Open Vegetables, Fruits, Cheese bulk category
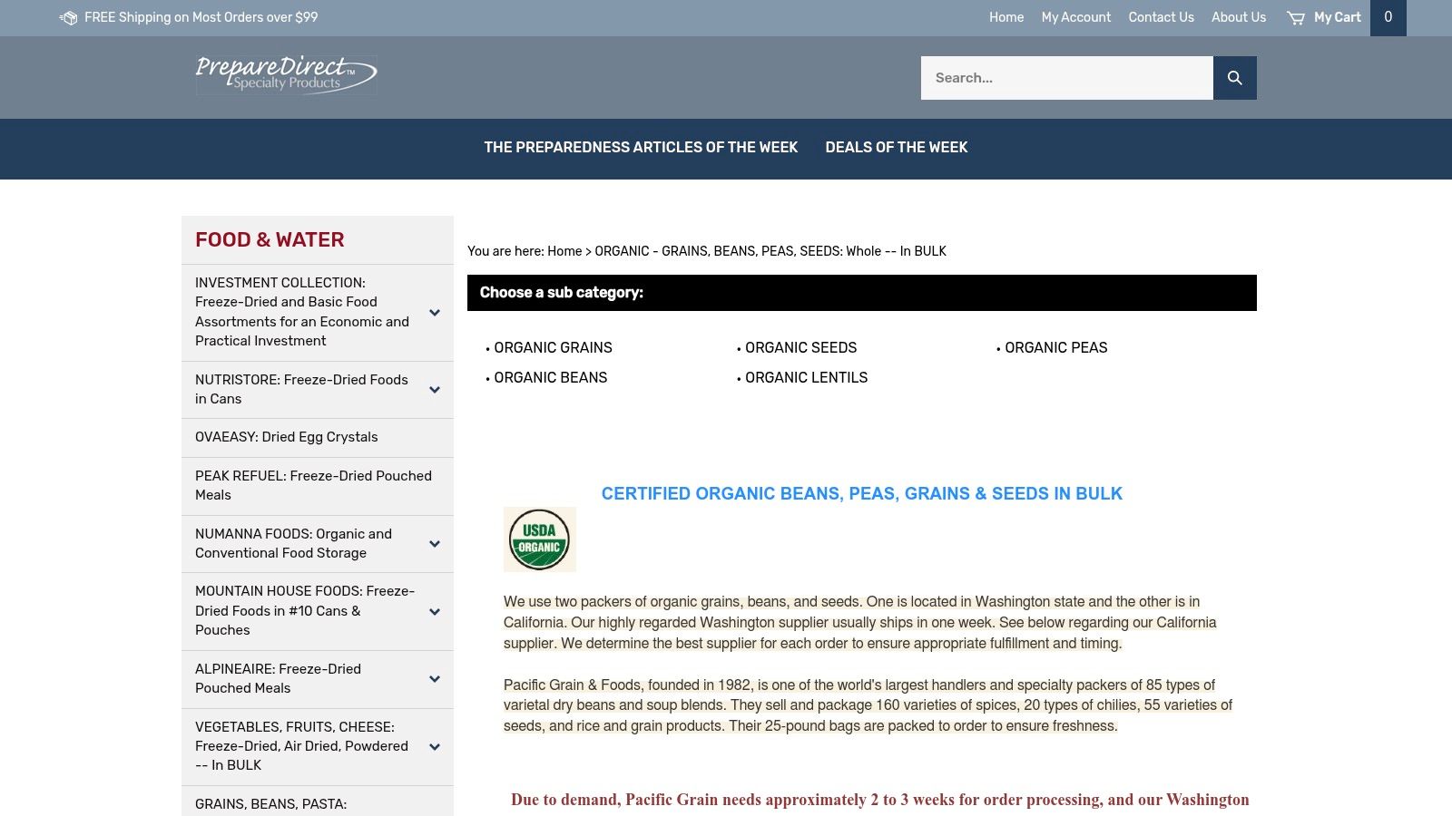 [x=301, y=746]
